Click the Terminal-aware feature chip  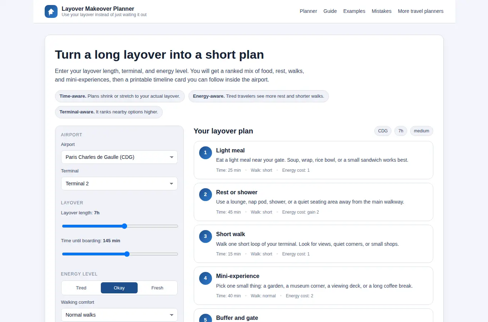click(109, 112)
